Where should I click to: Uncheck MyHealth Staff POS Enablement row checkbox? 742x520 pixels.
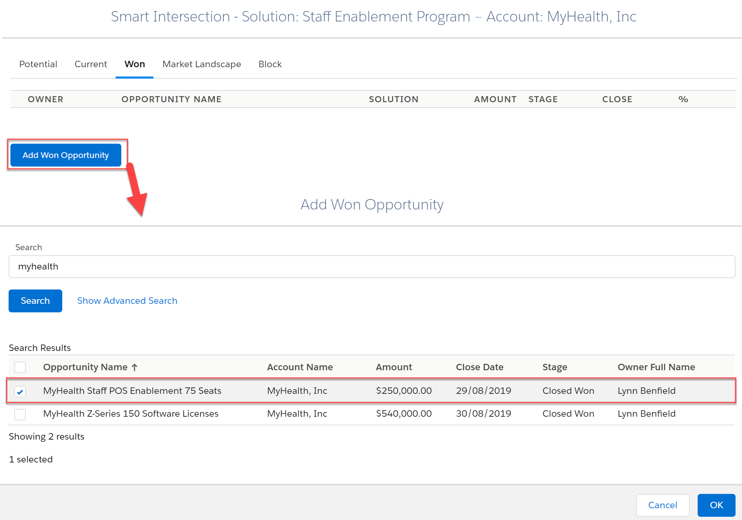pos(20,391)
